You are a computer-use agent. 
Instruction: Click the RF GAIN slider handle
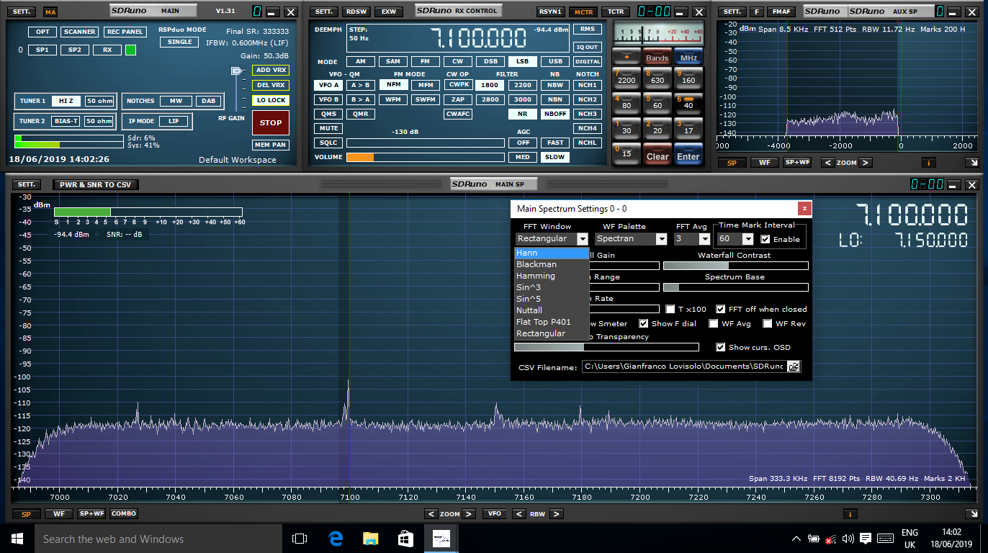(236, 71)
